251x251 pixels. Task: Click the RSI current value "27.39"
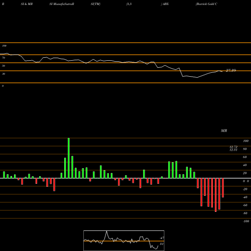[x=231, y=70]
